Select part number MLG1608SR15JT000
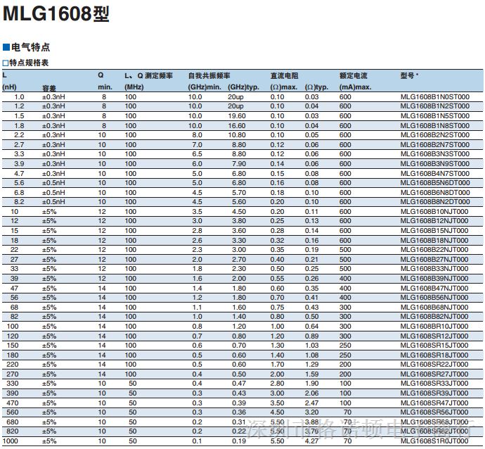 pos(434,346)
